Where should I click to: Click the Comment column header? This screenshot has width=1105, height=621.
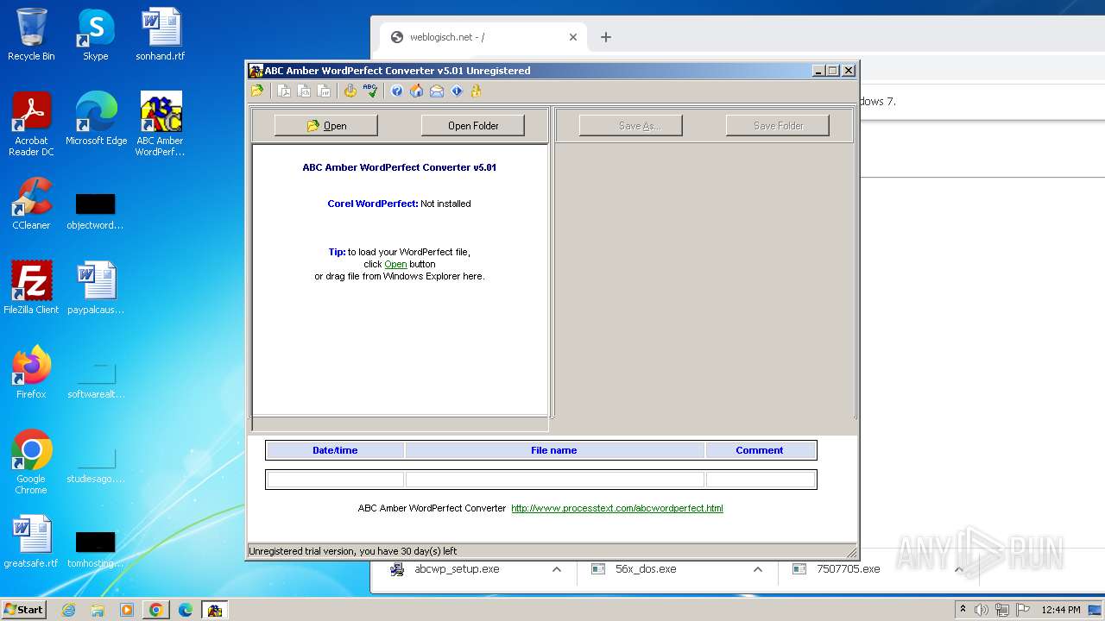click(760, 450)
